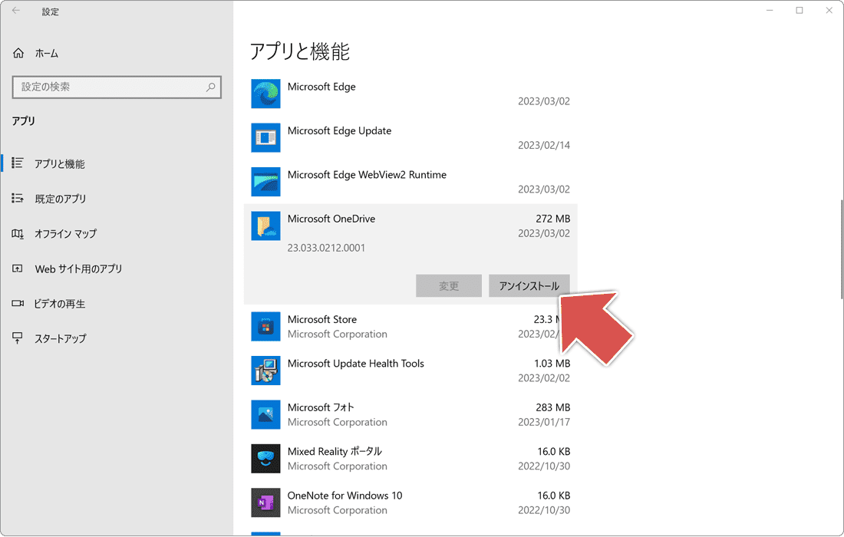
Task: Click the Microsoft OneDrive folder icon
Action: coord(265,226)
